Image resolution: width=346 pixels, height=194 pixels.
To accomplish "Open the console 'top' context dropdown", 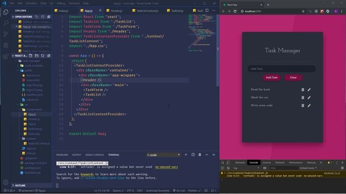I will (x=246, y=168).
